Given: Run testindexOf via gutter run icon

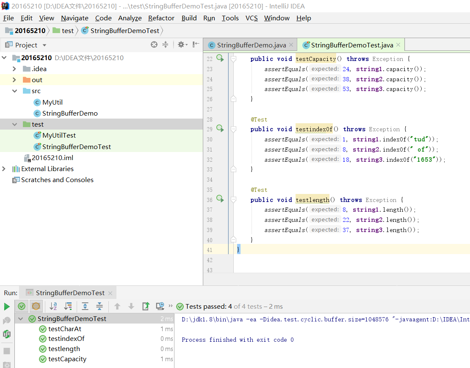Looking at the screenshot, I should [220, 129].
